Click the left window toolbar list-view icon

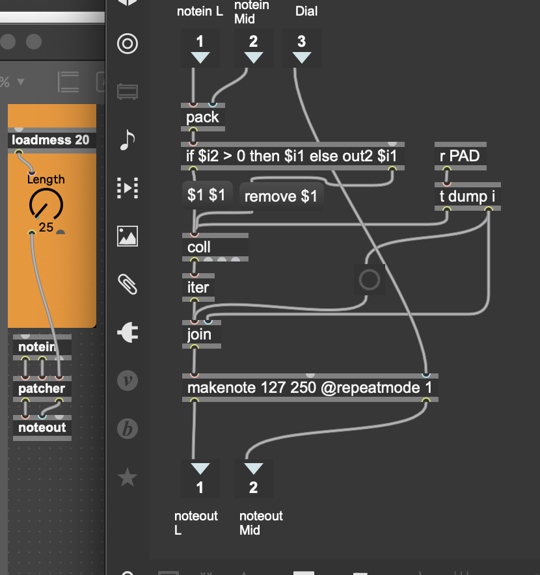click(x=68, y=81)
